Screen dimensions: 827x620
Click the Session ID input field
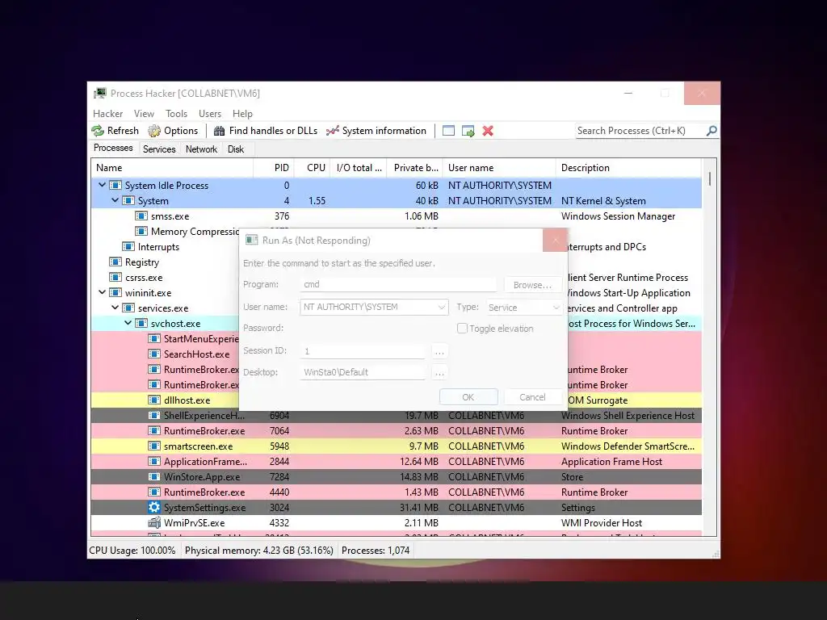click(x=363, y=351)
